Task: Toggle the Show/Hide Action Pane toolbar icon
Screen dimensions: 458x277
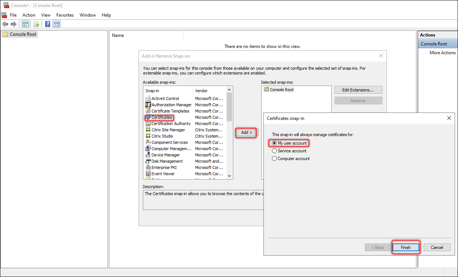Action: (56, 24)
